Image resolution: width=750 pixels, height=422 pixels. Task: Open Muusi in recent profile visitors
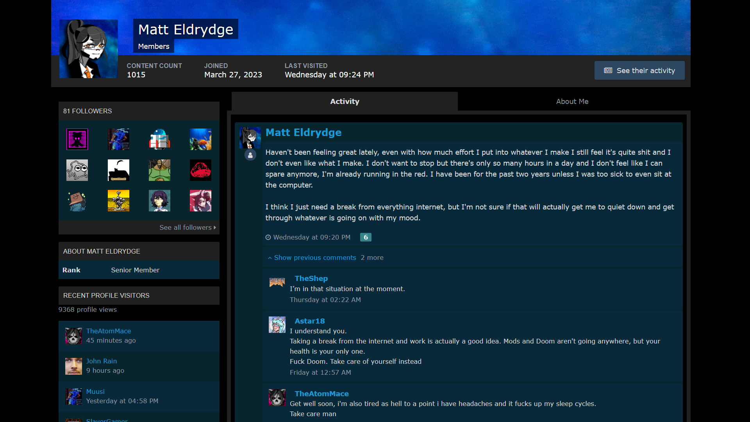(95, 392)
